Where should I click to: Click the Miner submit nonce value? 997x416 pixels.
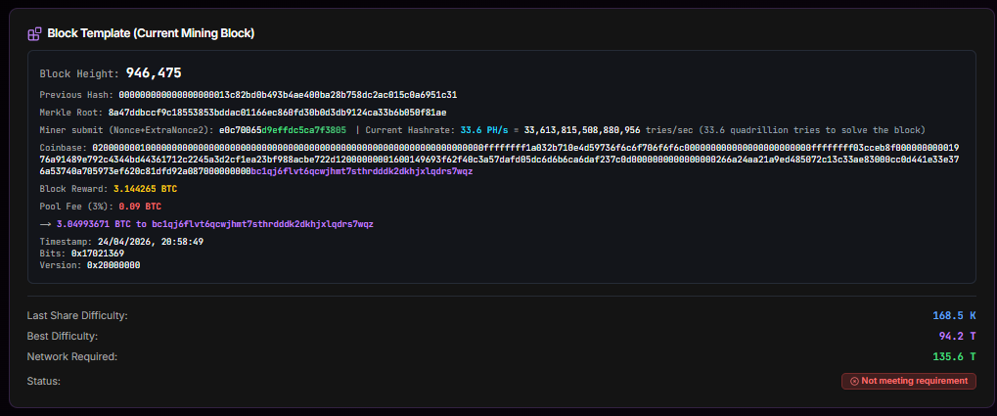[x=282, y=130]
